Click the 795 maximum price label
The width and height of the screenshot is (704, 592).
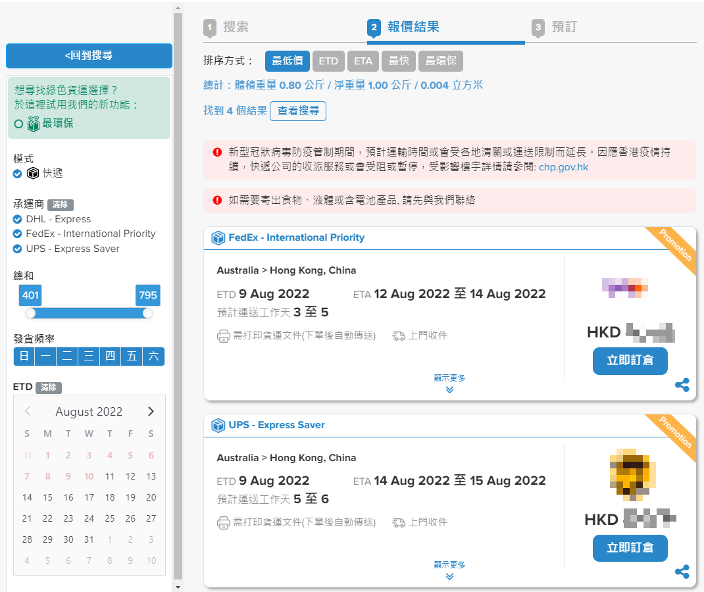[x=148, y=295]
